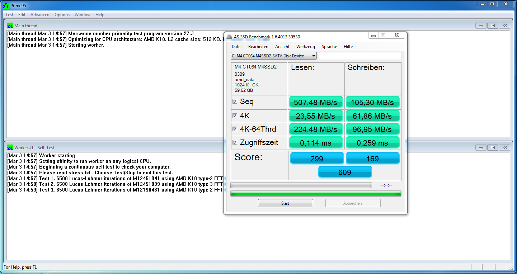
Task: Click the 'Starting worker.' log line
Action: pyautogui.click(x=56, y=45)
